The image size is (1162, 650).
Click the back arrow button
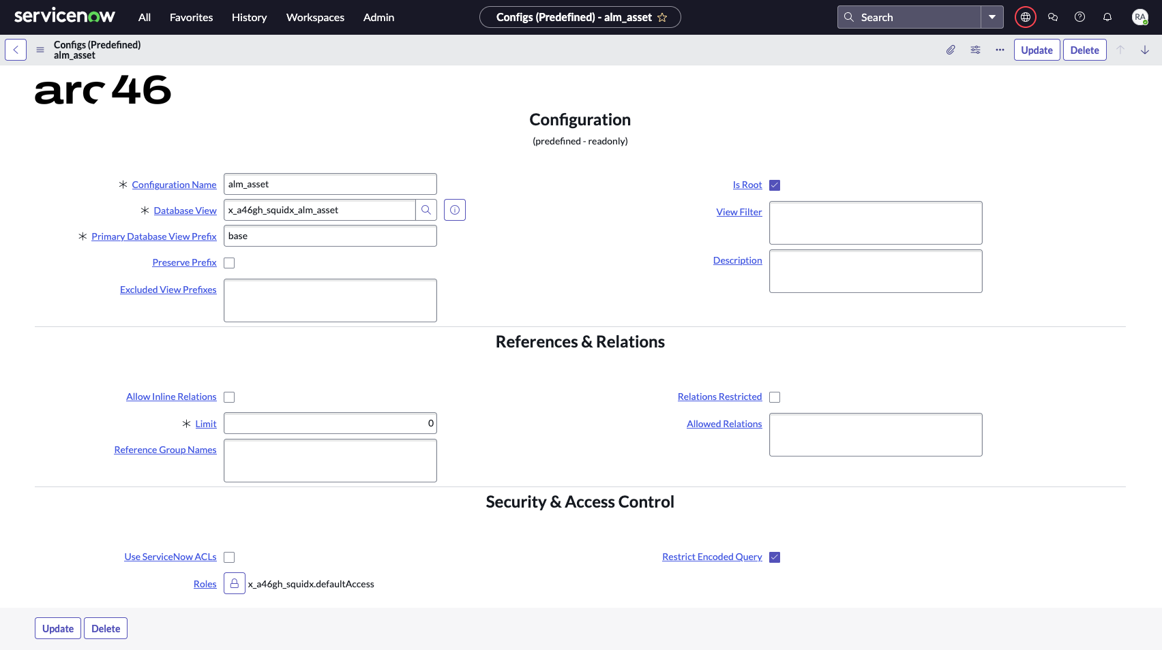[x=16, y=50]
